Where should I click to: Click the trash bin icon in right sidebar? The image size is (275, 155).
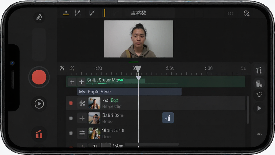[259, 83]
